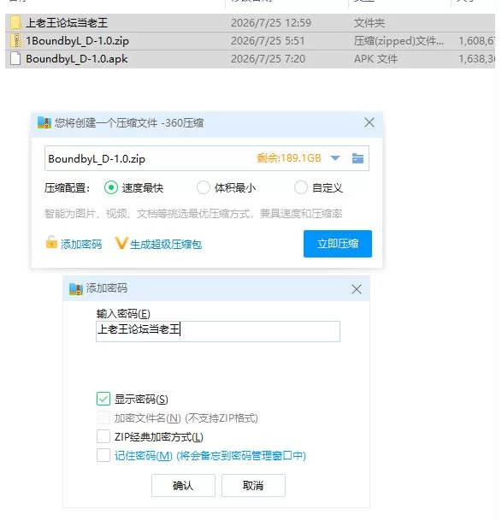This screenshot has height=521, width=502.
Task: Enable ZIP经典加密方式 checkbox
Action: click(103, 436)
